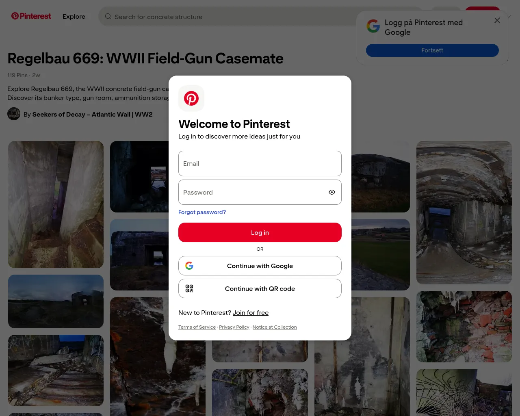The image size is (520, 416).
Task: Focus the Email input field
Action: click(x=260, y=164)
